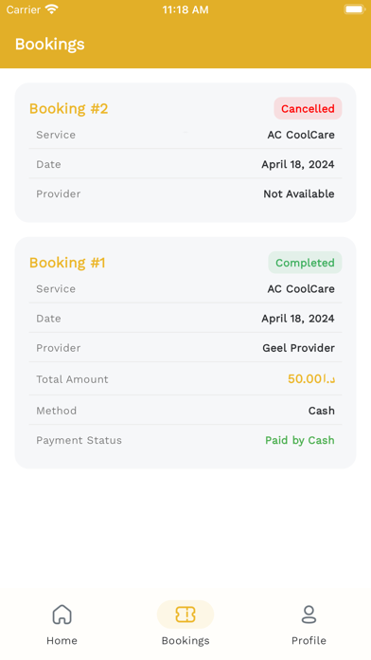The height and width of the screenshot is (660, 371).
Task: Switch to the Home tab label
Action: [62, 641]
